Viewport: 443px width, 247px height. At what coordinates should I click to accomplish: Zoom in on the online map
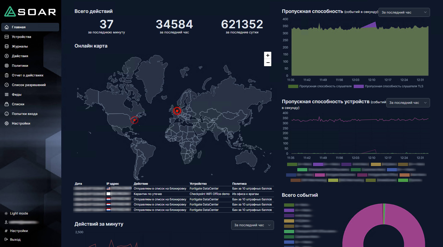point(268,55)
